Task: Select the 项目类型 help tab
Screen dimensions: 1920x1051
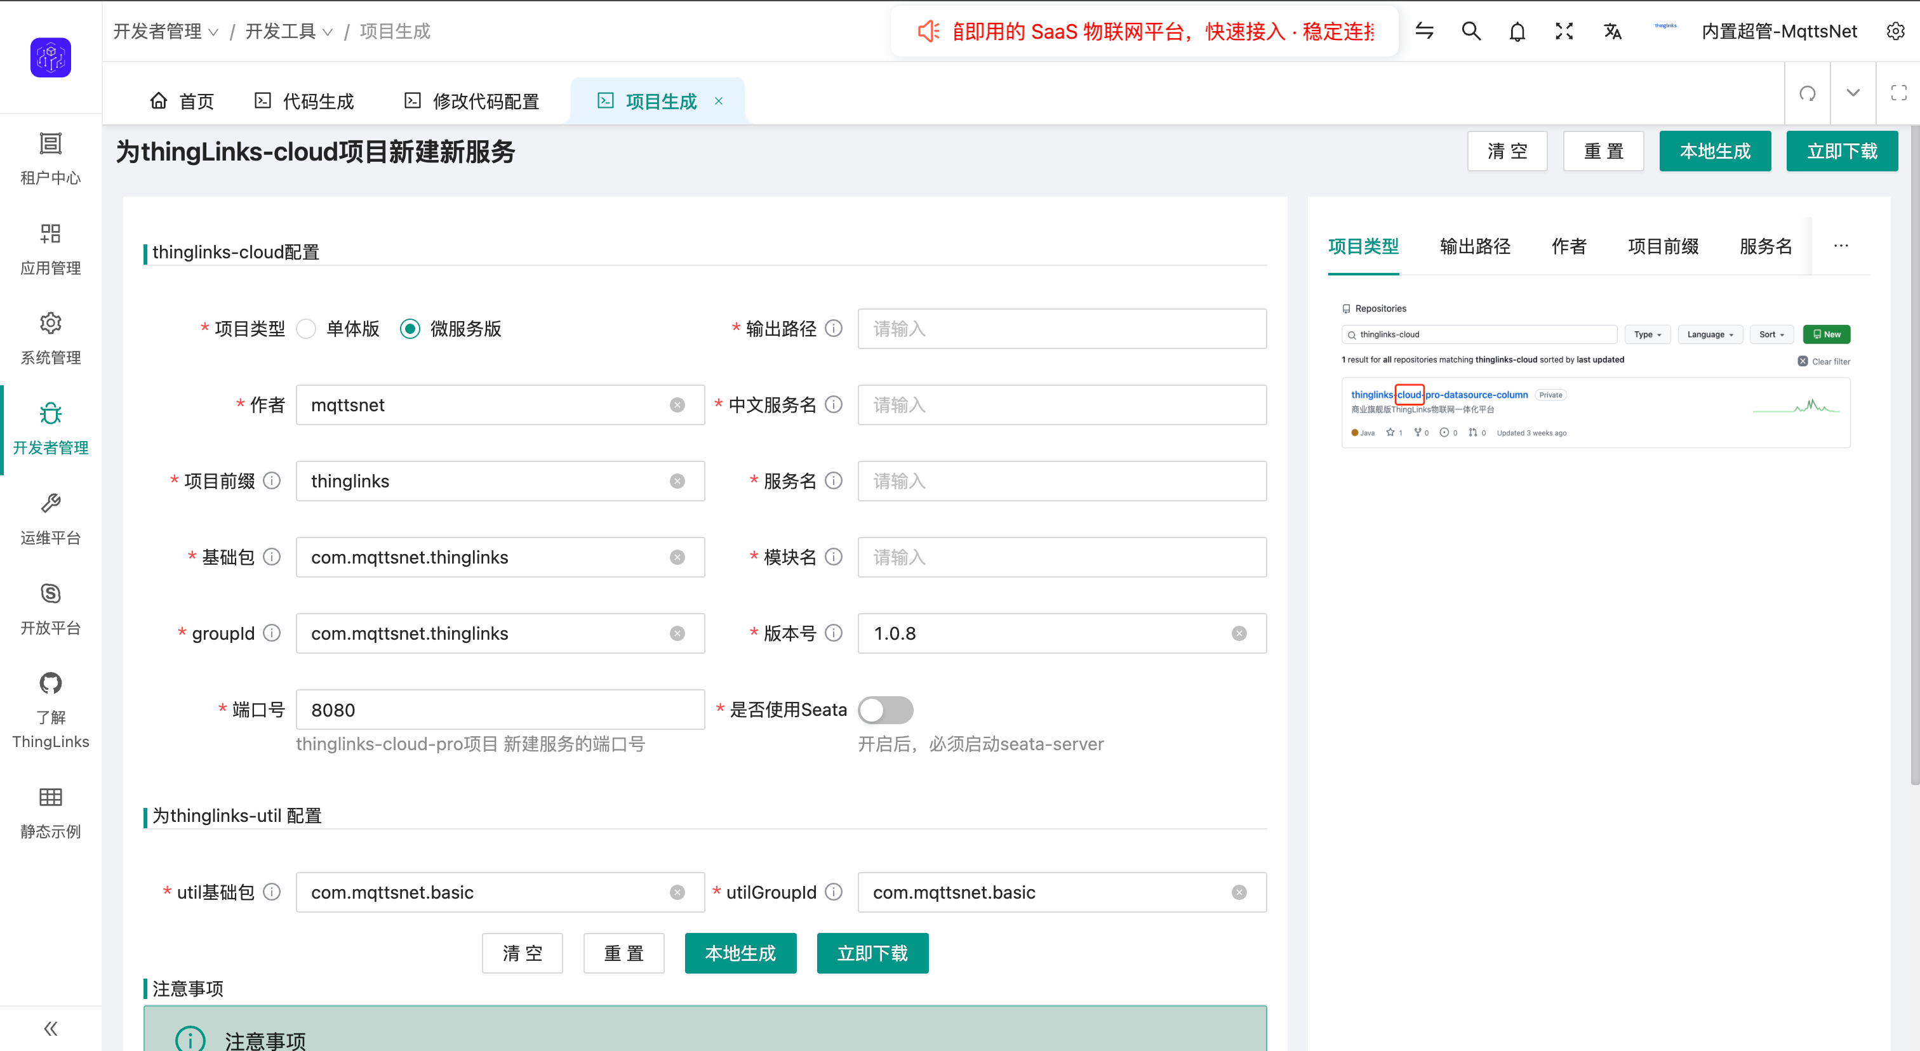Action: (1363, 246)
